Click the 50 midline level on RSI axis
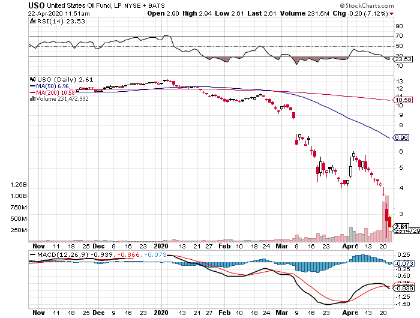This screenshot has height=318, width=420. [399, 46]
